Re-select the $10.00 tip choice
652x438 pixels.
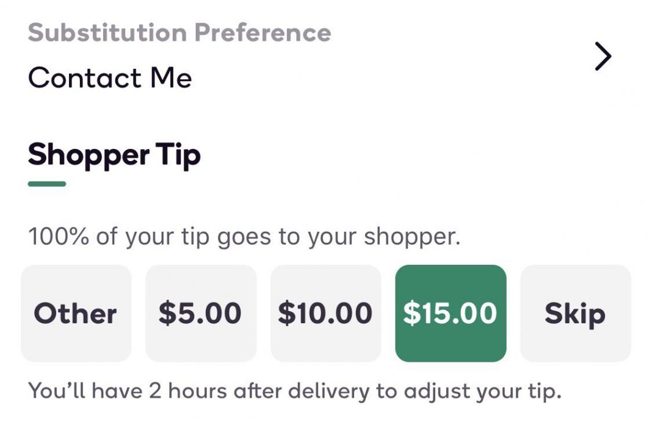(x=325, y=313)
